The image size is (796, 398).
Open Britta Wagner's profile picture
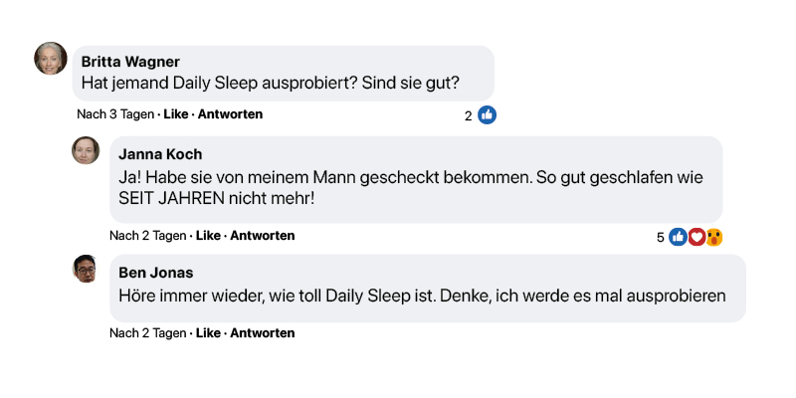coord(51,59)
